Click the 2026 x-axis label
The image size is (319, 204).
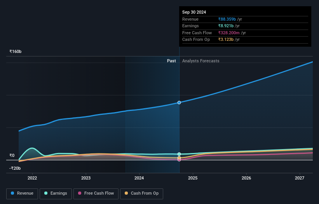246,178
